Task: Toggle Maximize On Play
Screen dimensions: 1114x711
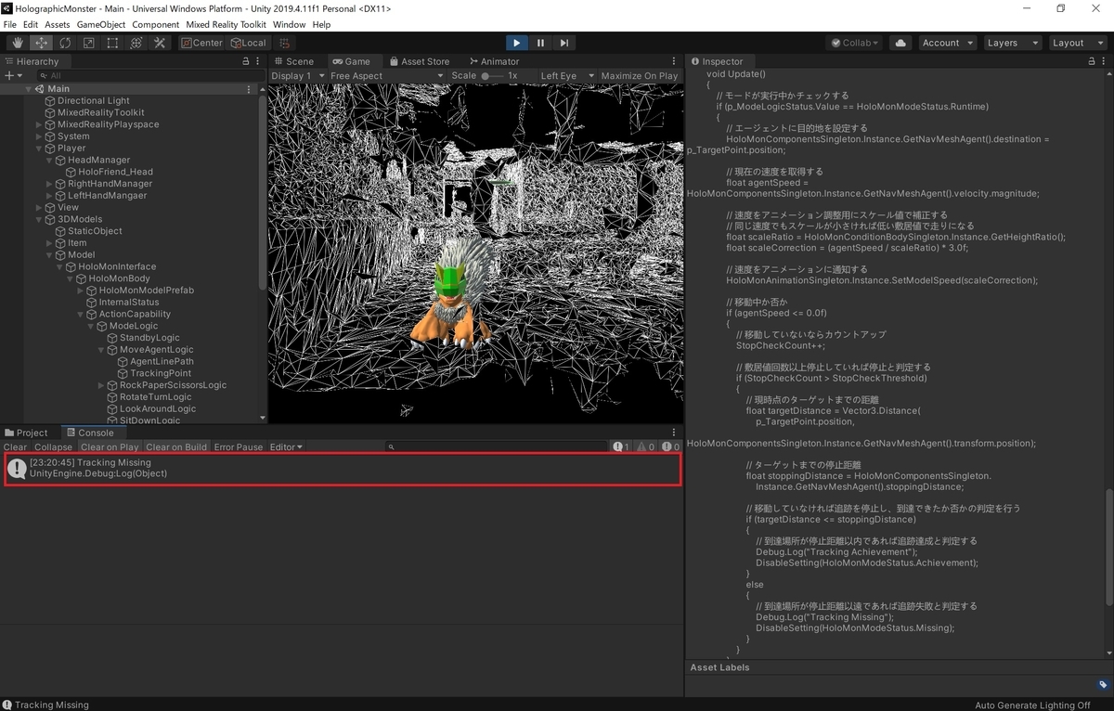Action: pos(640,76)
